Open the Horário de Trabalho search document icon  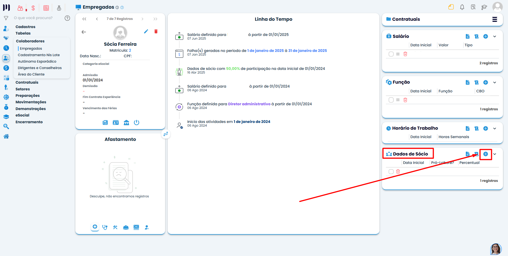(x=467, y=128)
